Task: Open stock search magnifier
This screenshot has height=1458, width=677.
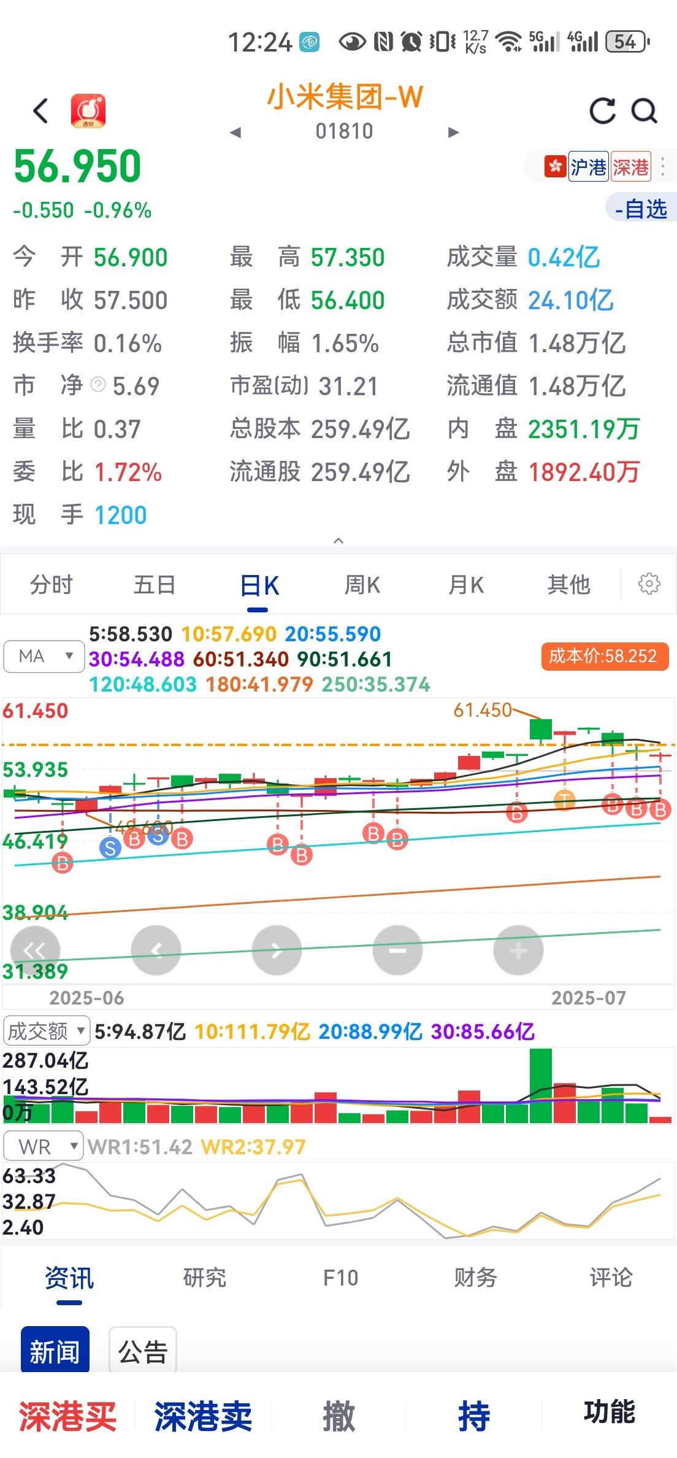Action: (x=644, y=111)
